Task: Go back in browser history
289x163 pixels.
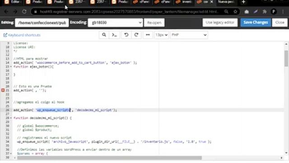Action: click(x=6, y=12)
